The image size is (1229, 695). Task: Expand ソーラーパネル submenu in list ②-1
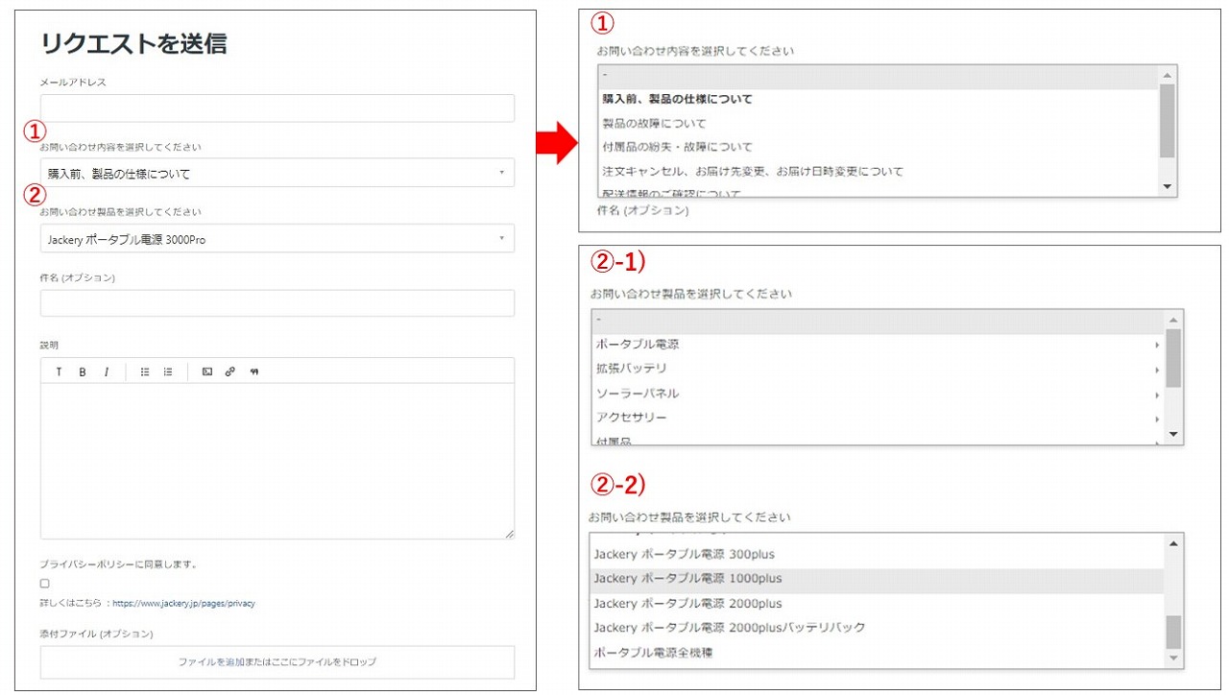tap(878, 394)
